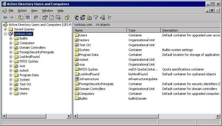Open the Help menu

pos(61,11)
